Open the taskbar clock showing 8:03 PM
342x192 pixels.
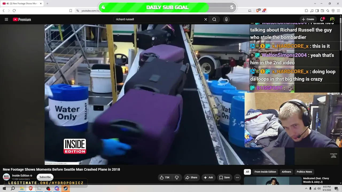[x=327, y=189]
